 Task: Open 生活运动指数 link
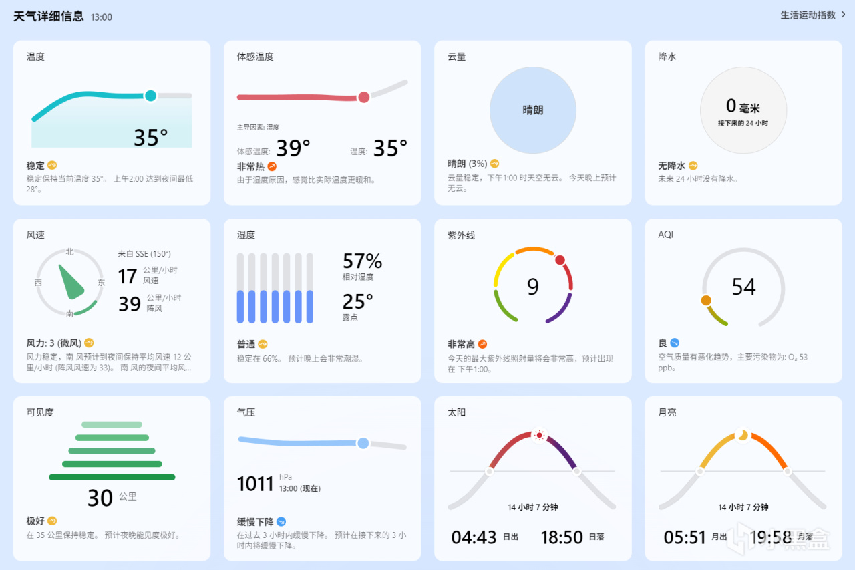tap(812, 15)
